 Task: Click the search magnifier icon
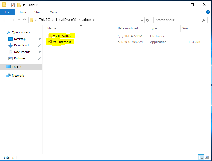click(204, 20)
